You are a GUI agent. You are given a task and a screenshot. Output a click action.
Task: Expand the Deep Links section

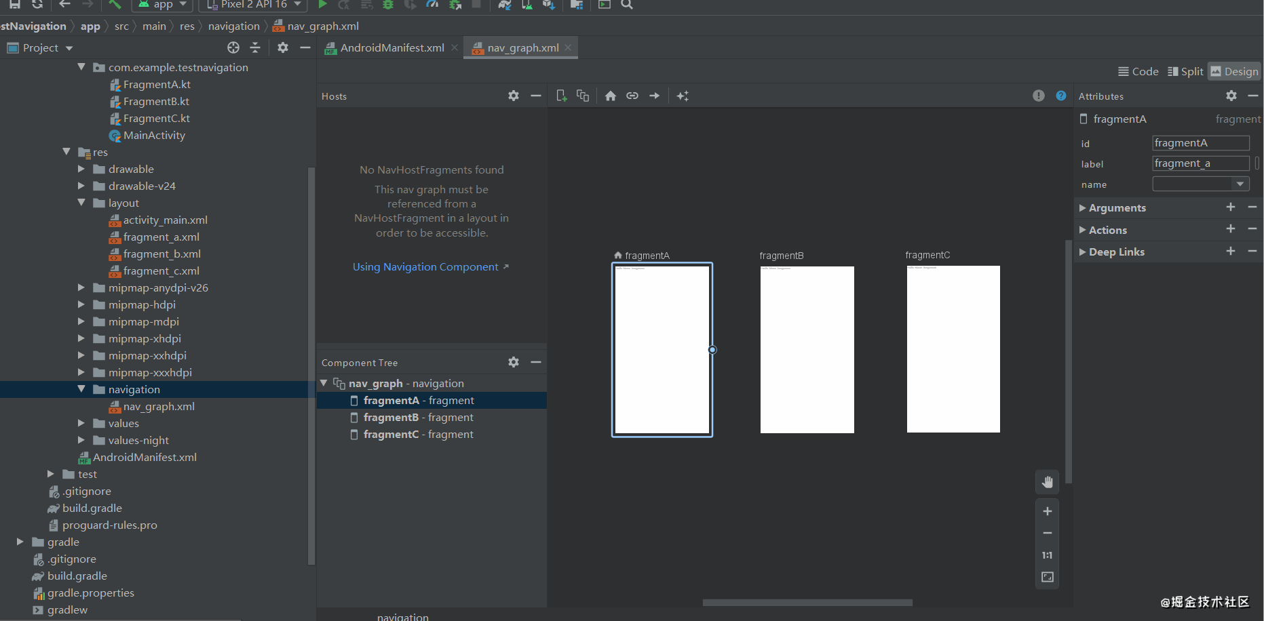click(x=1083, y=252)
